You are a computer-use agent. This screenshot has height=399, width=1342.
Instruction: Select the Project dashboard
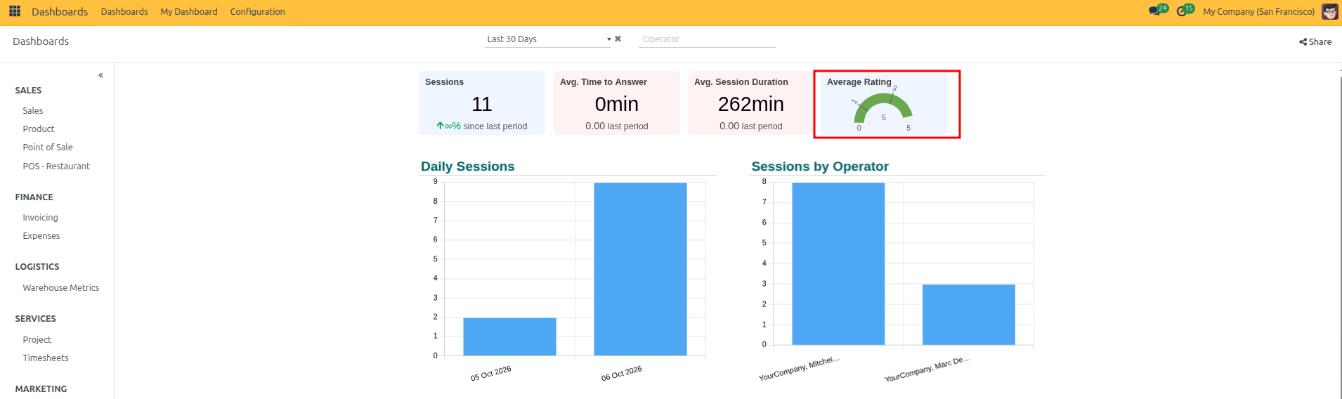pos(37,339)
